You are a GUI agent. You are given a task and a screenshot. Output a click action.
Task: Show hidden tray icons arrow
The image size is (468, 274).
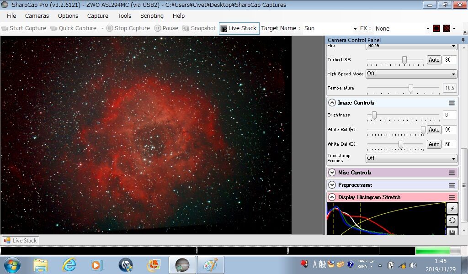click(x=380, y=265)
